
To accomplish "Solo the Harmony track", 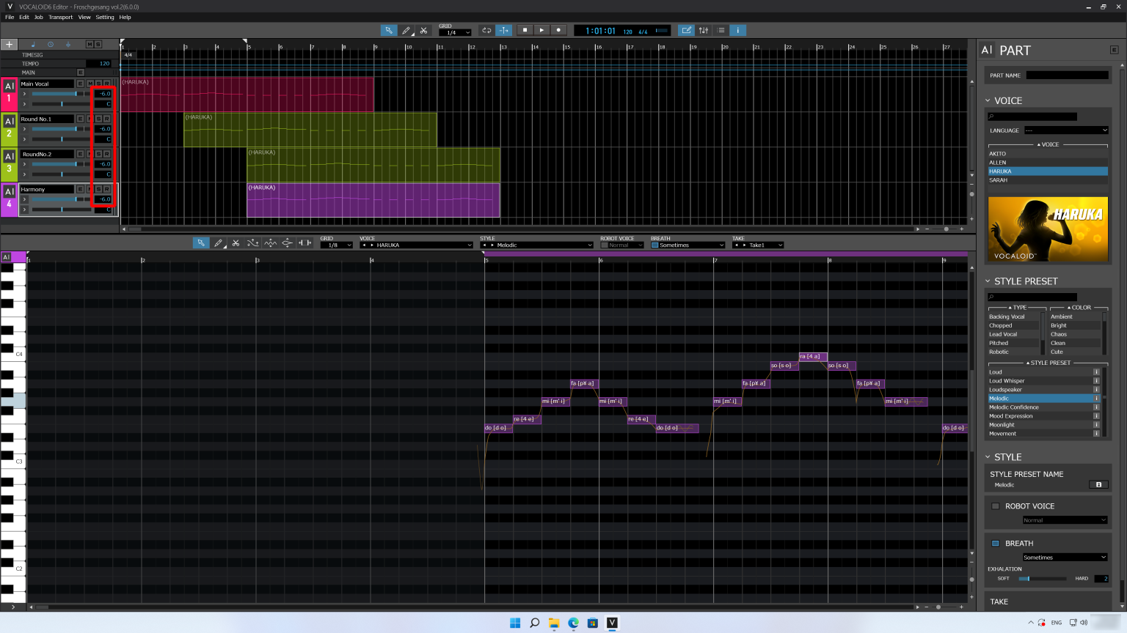I will coord(98,188).
